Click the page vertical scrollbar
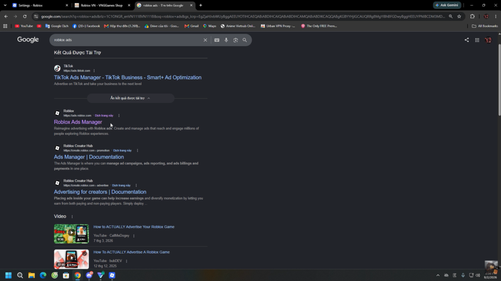 click(x=499, y=80)
